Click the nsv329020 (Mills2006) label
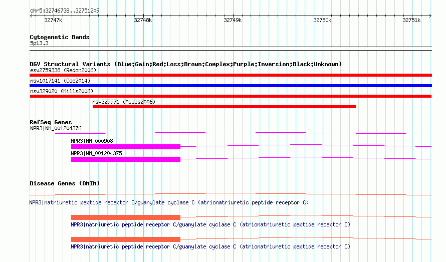The width and height of the screenshot is (446, 262). [62, 91]
